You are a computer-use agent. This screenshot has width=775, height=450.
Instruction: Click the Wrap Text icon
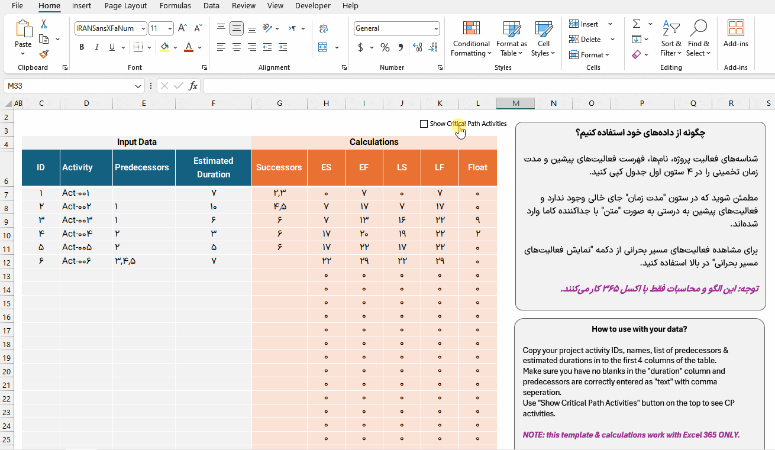[x=324, y=28]
